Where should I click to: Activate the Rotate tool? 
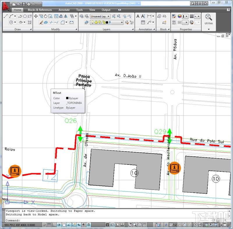45,16
